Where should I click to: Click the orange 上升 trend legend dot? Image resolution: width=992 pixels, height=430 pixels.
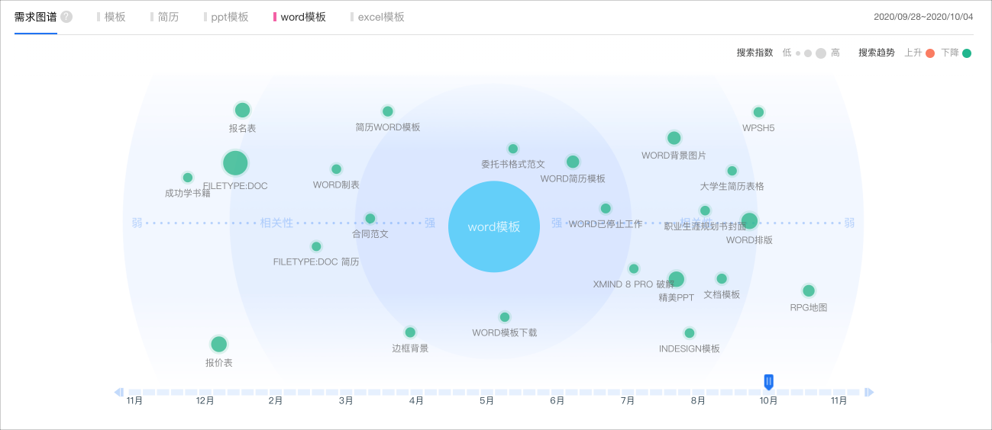[930, 53]
